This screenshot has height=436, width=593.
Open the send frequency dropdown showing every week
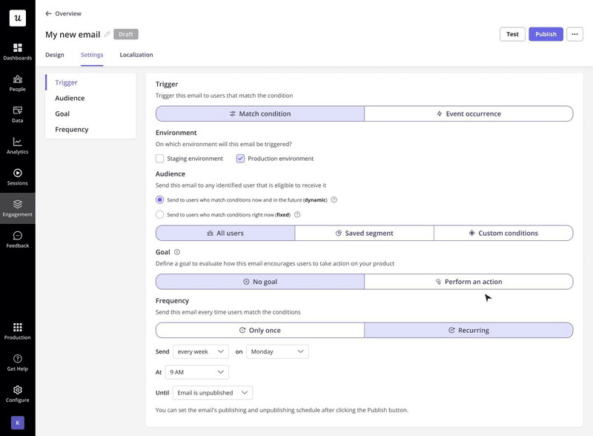pos(200,351)
